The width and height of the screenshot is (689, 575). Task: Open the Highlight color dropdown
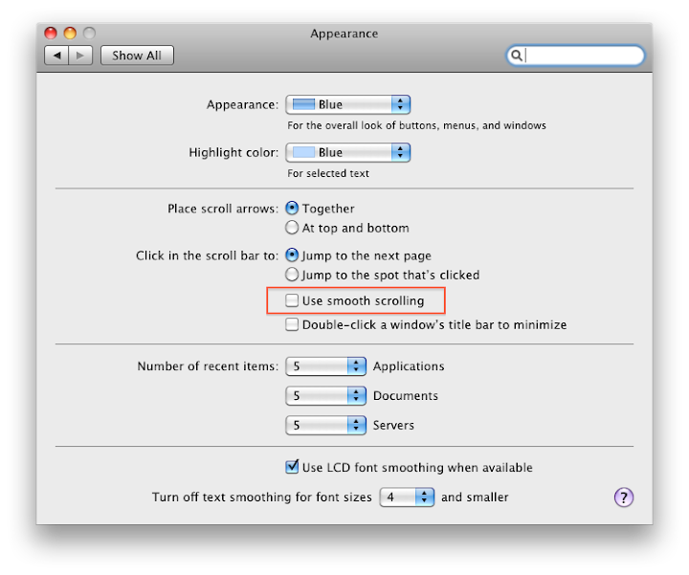point(348,152)
